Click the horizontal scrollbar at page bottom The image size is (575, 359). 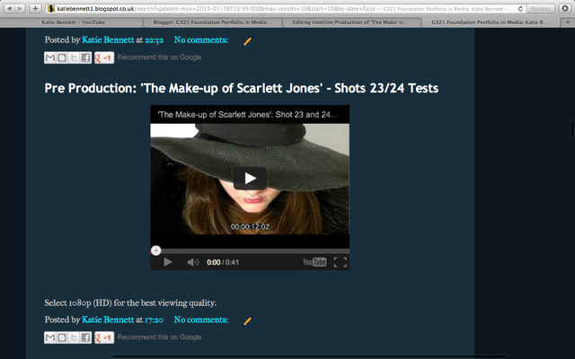309,356
